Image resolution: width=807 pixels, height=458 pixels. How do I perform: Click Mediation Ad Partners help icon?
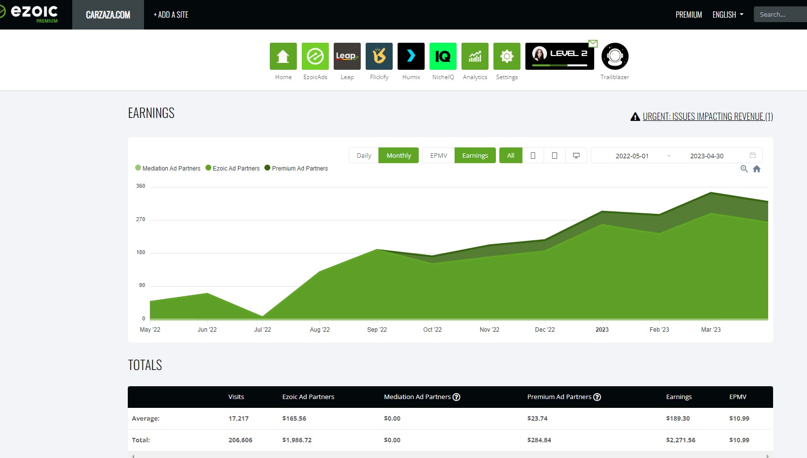click(456, 397)
